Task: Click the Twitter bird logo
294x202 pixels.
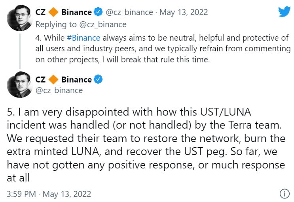Action: point(284,11)
